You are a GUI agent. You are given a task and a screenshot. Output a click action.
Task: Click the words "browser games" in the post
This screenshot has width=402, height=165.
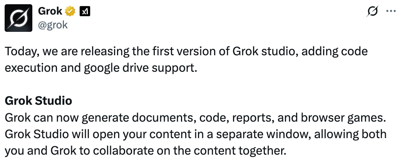(343, 118)
